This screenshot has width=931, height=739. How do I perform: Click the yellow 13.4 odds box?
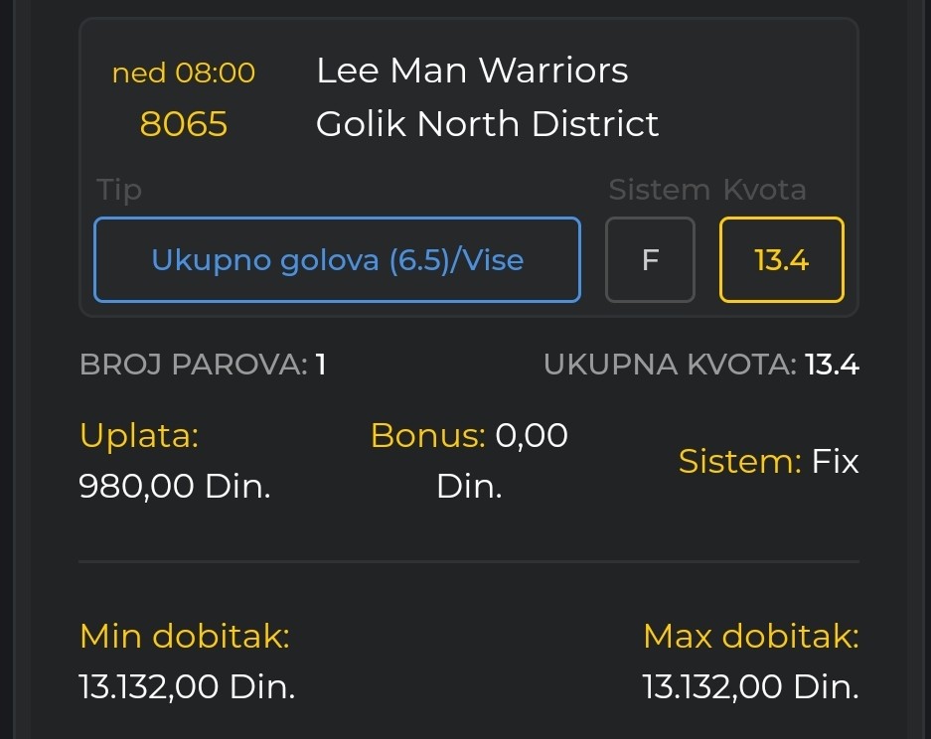point(781,260)
